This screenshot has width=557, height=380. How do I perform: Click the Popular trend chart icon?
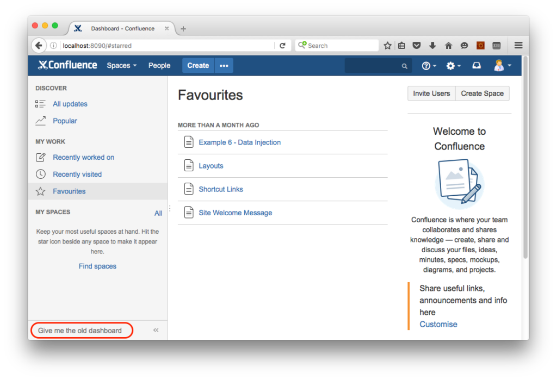[40, 121]
